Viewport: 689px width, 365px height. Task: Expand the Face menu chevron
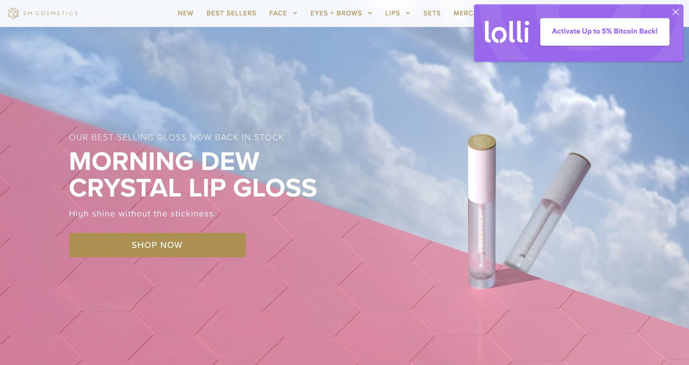(x=295, y=13)
